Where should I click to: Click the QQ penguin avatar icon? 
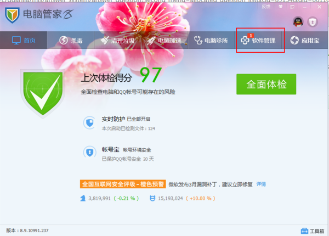point(298,21)
